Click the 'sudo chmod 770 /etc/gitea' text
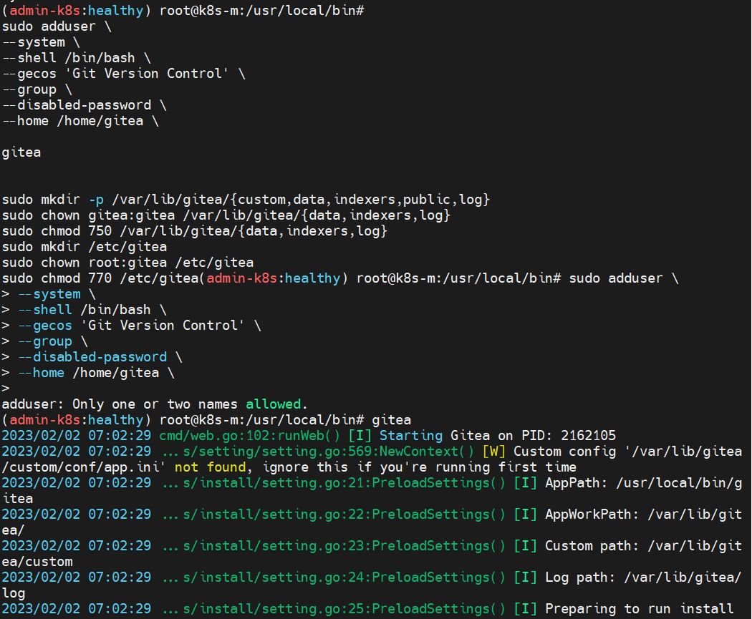 [x=100, y=278]
